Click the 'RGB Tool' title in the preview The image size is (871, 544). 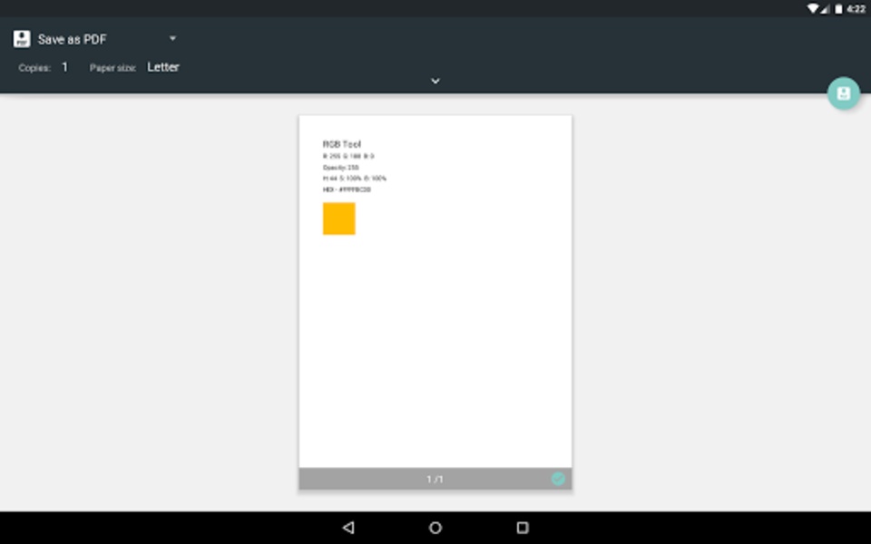pos(342,144)
